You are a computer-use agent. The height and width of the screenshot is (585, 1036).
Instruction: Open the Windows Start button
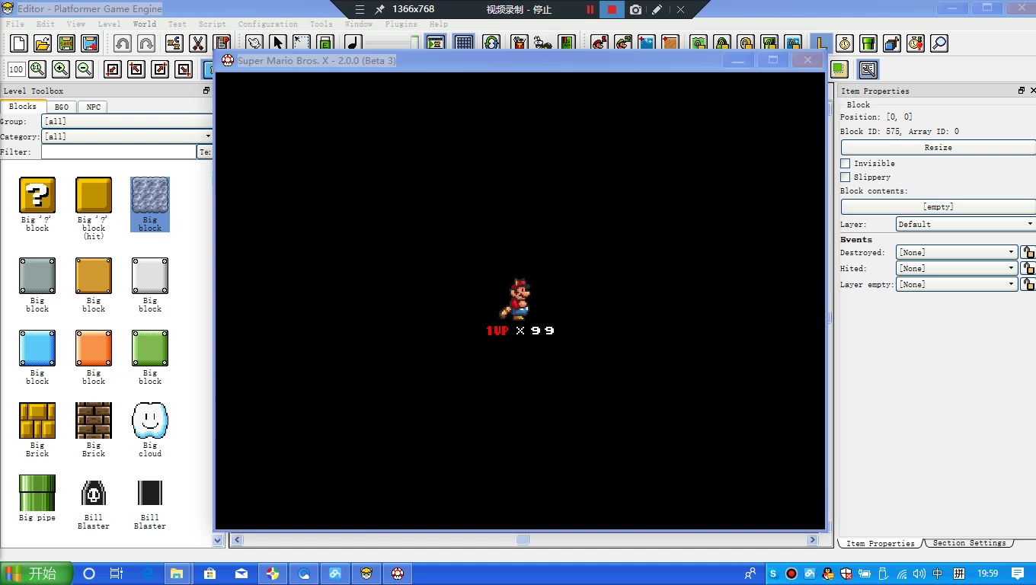37,574
